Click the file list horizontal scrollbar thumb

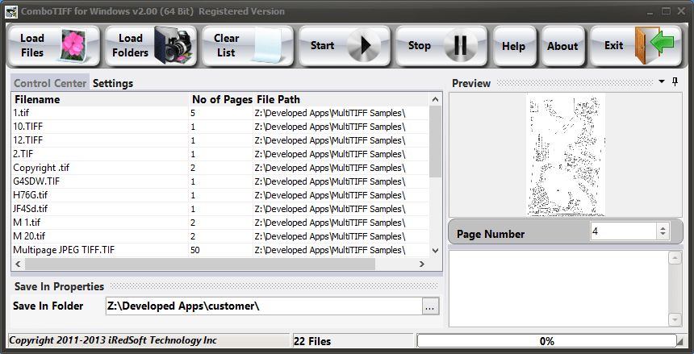point(200,264)
